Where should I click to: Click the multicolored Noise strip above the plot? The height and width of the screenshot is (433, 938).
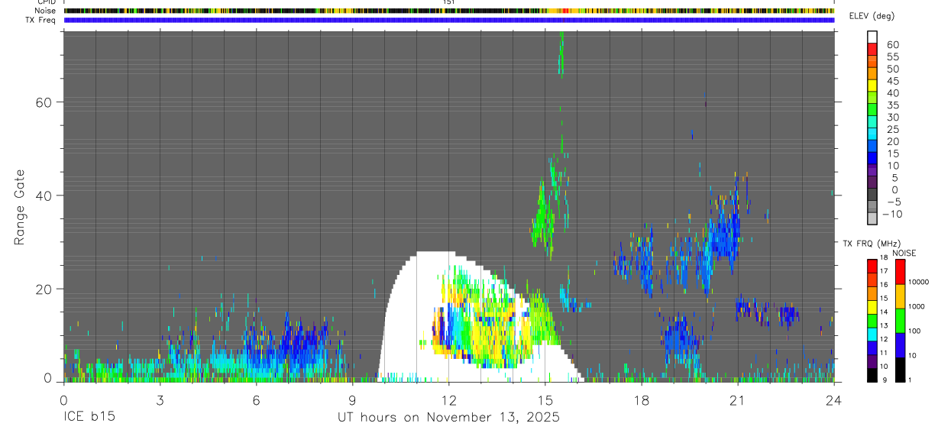(x=449, y=11)
